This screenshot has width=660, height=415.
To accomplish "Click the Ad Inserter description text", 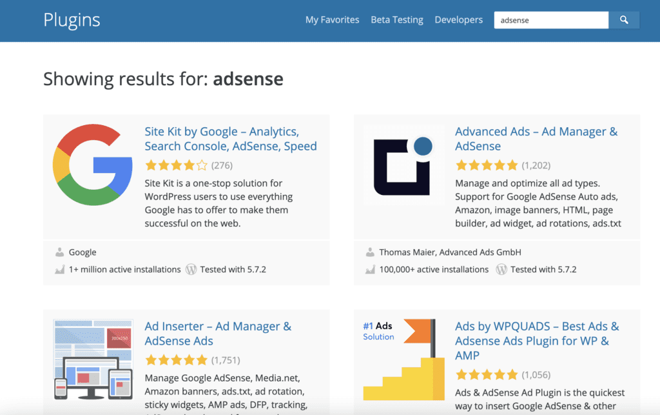I will [x=226, y=394].
